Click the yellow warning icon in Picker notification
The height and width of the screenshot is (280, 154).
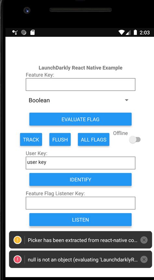click(18, 240)
